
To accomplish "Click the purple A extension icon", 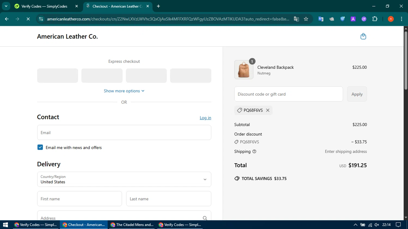I will [353, 19].
